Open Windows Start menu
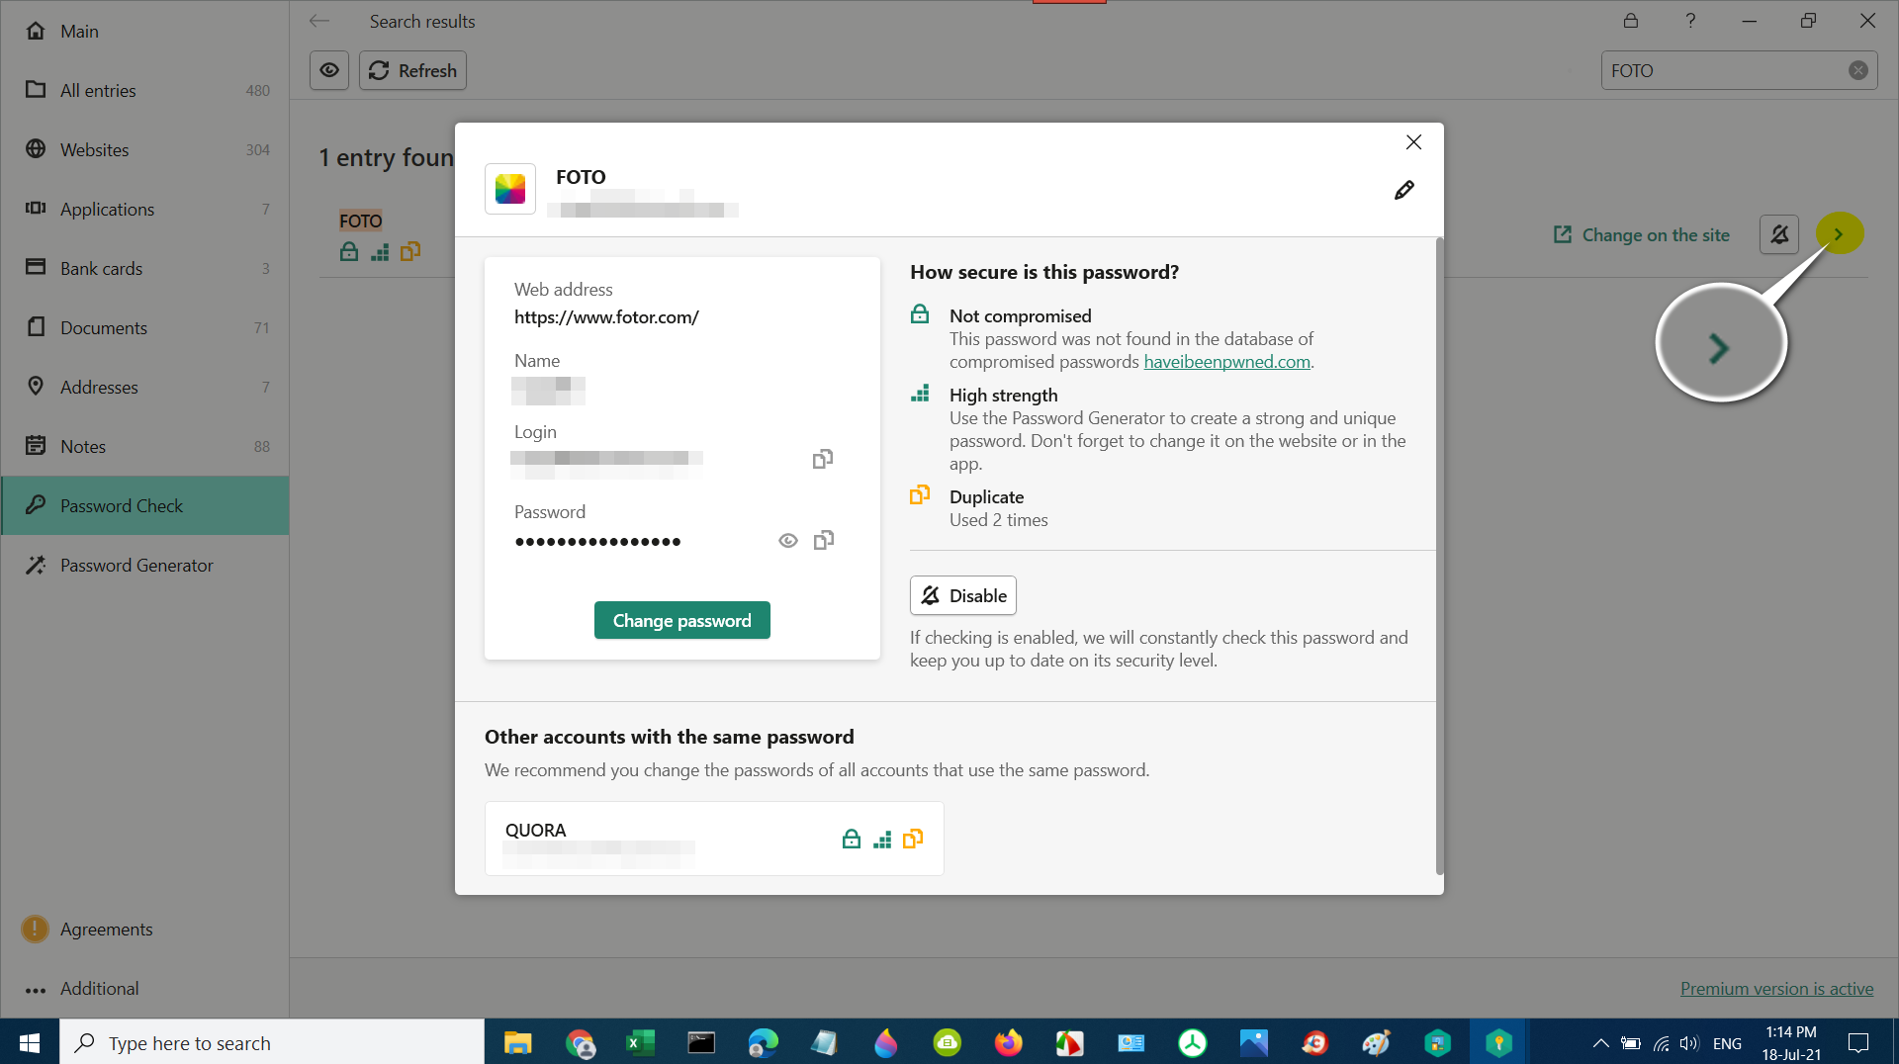The image size is (1899, 1064). pos(30,1042)
